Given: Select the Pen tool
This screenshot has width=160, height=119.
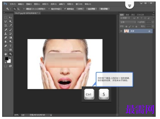Looking at the screenshot, I should pos(6,46).
